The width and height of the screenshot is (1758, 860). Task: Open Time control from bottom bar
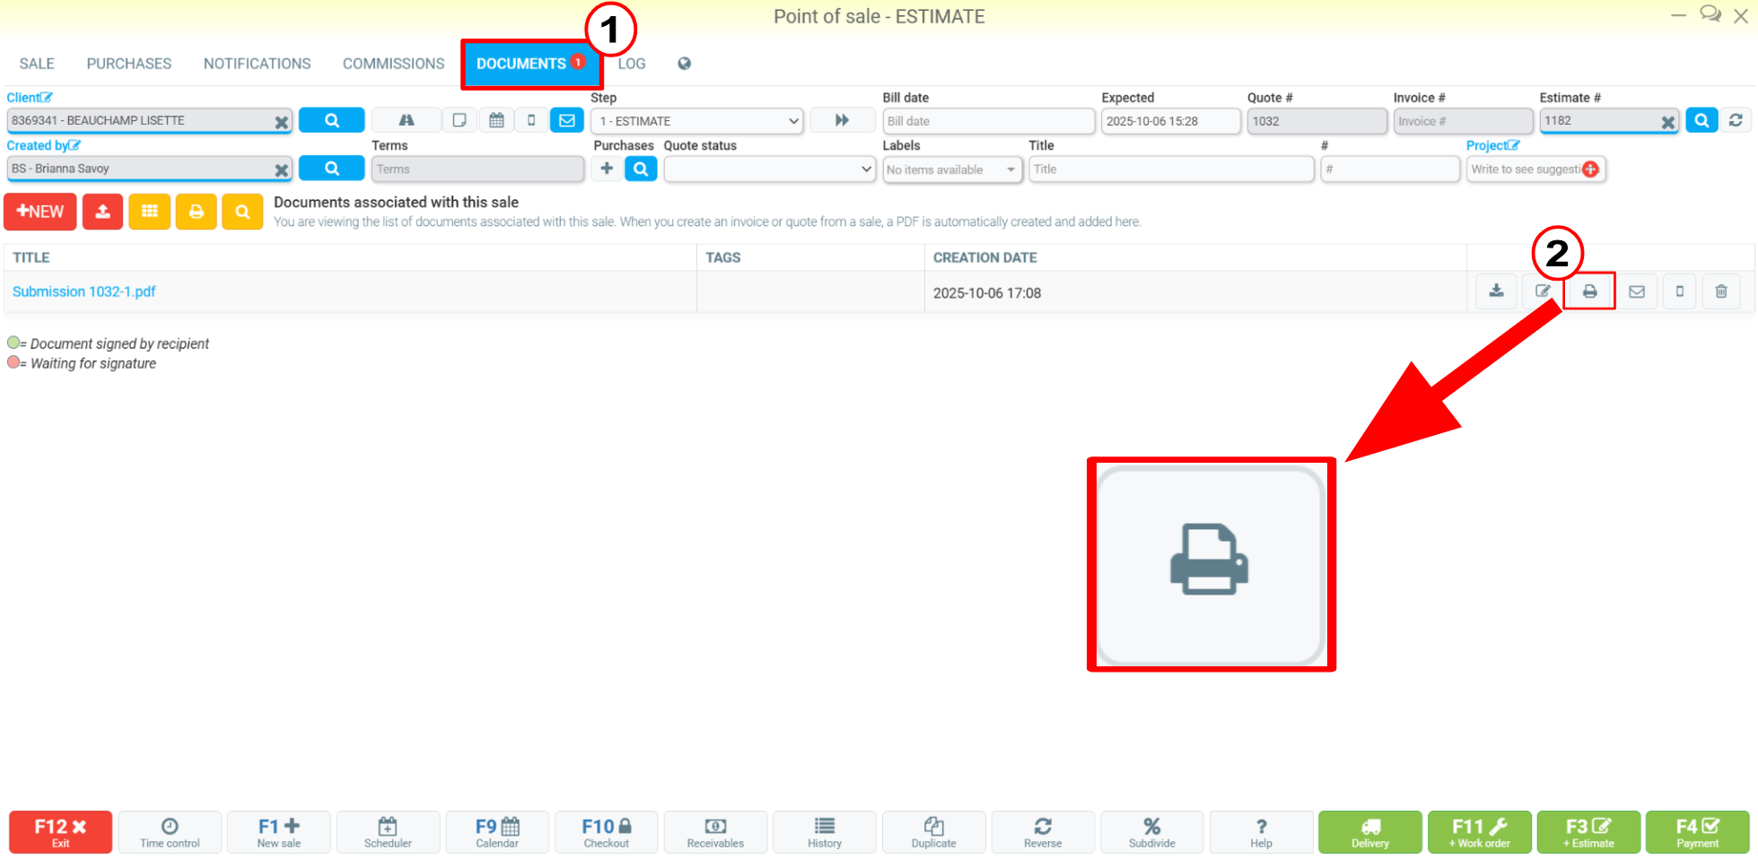coord(170,832)
